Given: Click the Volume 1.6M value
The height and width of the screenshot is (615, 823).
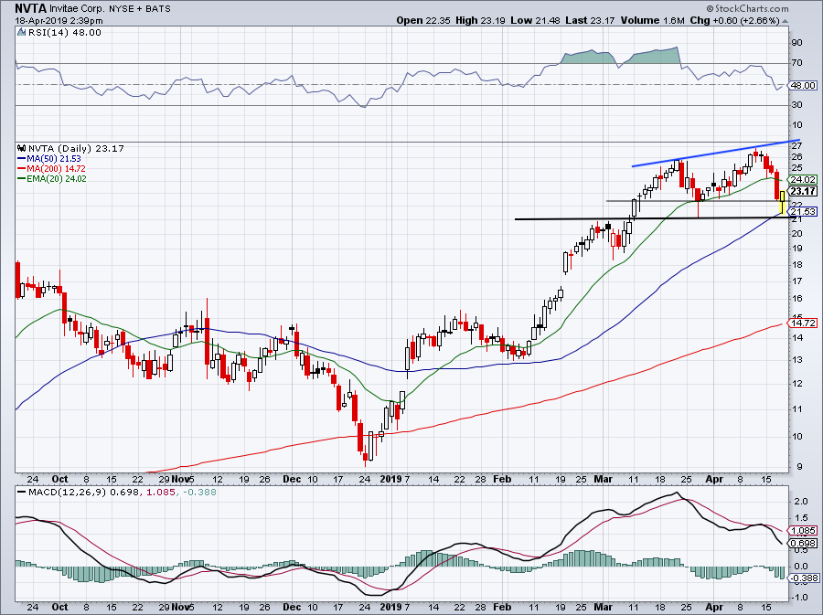Looking at the screenshot, I should [x=652, y=20].
